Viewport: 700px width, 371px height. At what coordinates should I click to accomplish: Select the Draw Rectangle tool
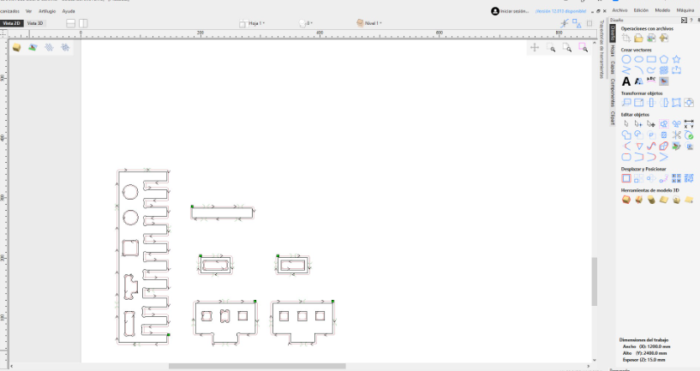(x=651, y=59)
